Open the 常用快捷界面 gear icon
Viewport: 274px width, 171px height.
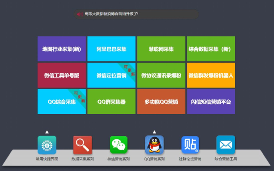click(x=47, y=145)
